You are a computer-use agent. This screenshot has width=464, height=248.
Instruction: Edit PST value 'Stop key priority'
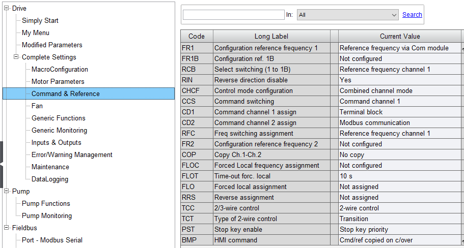[400, 229]
